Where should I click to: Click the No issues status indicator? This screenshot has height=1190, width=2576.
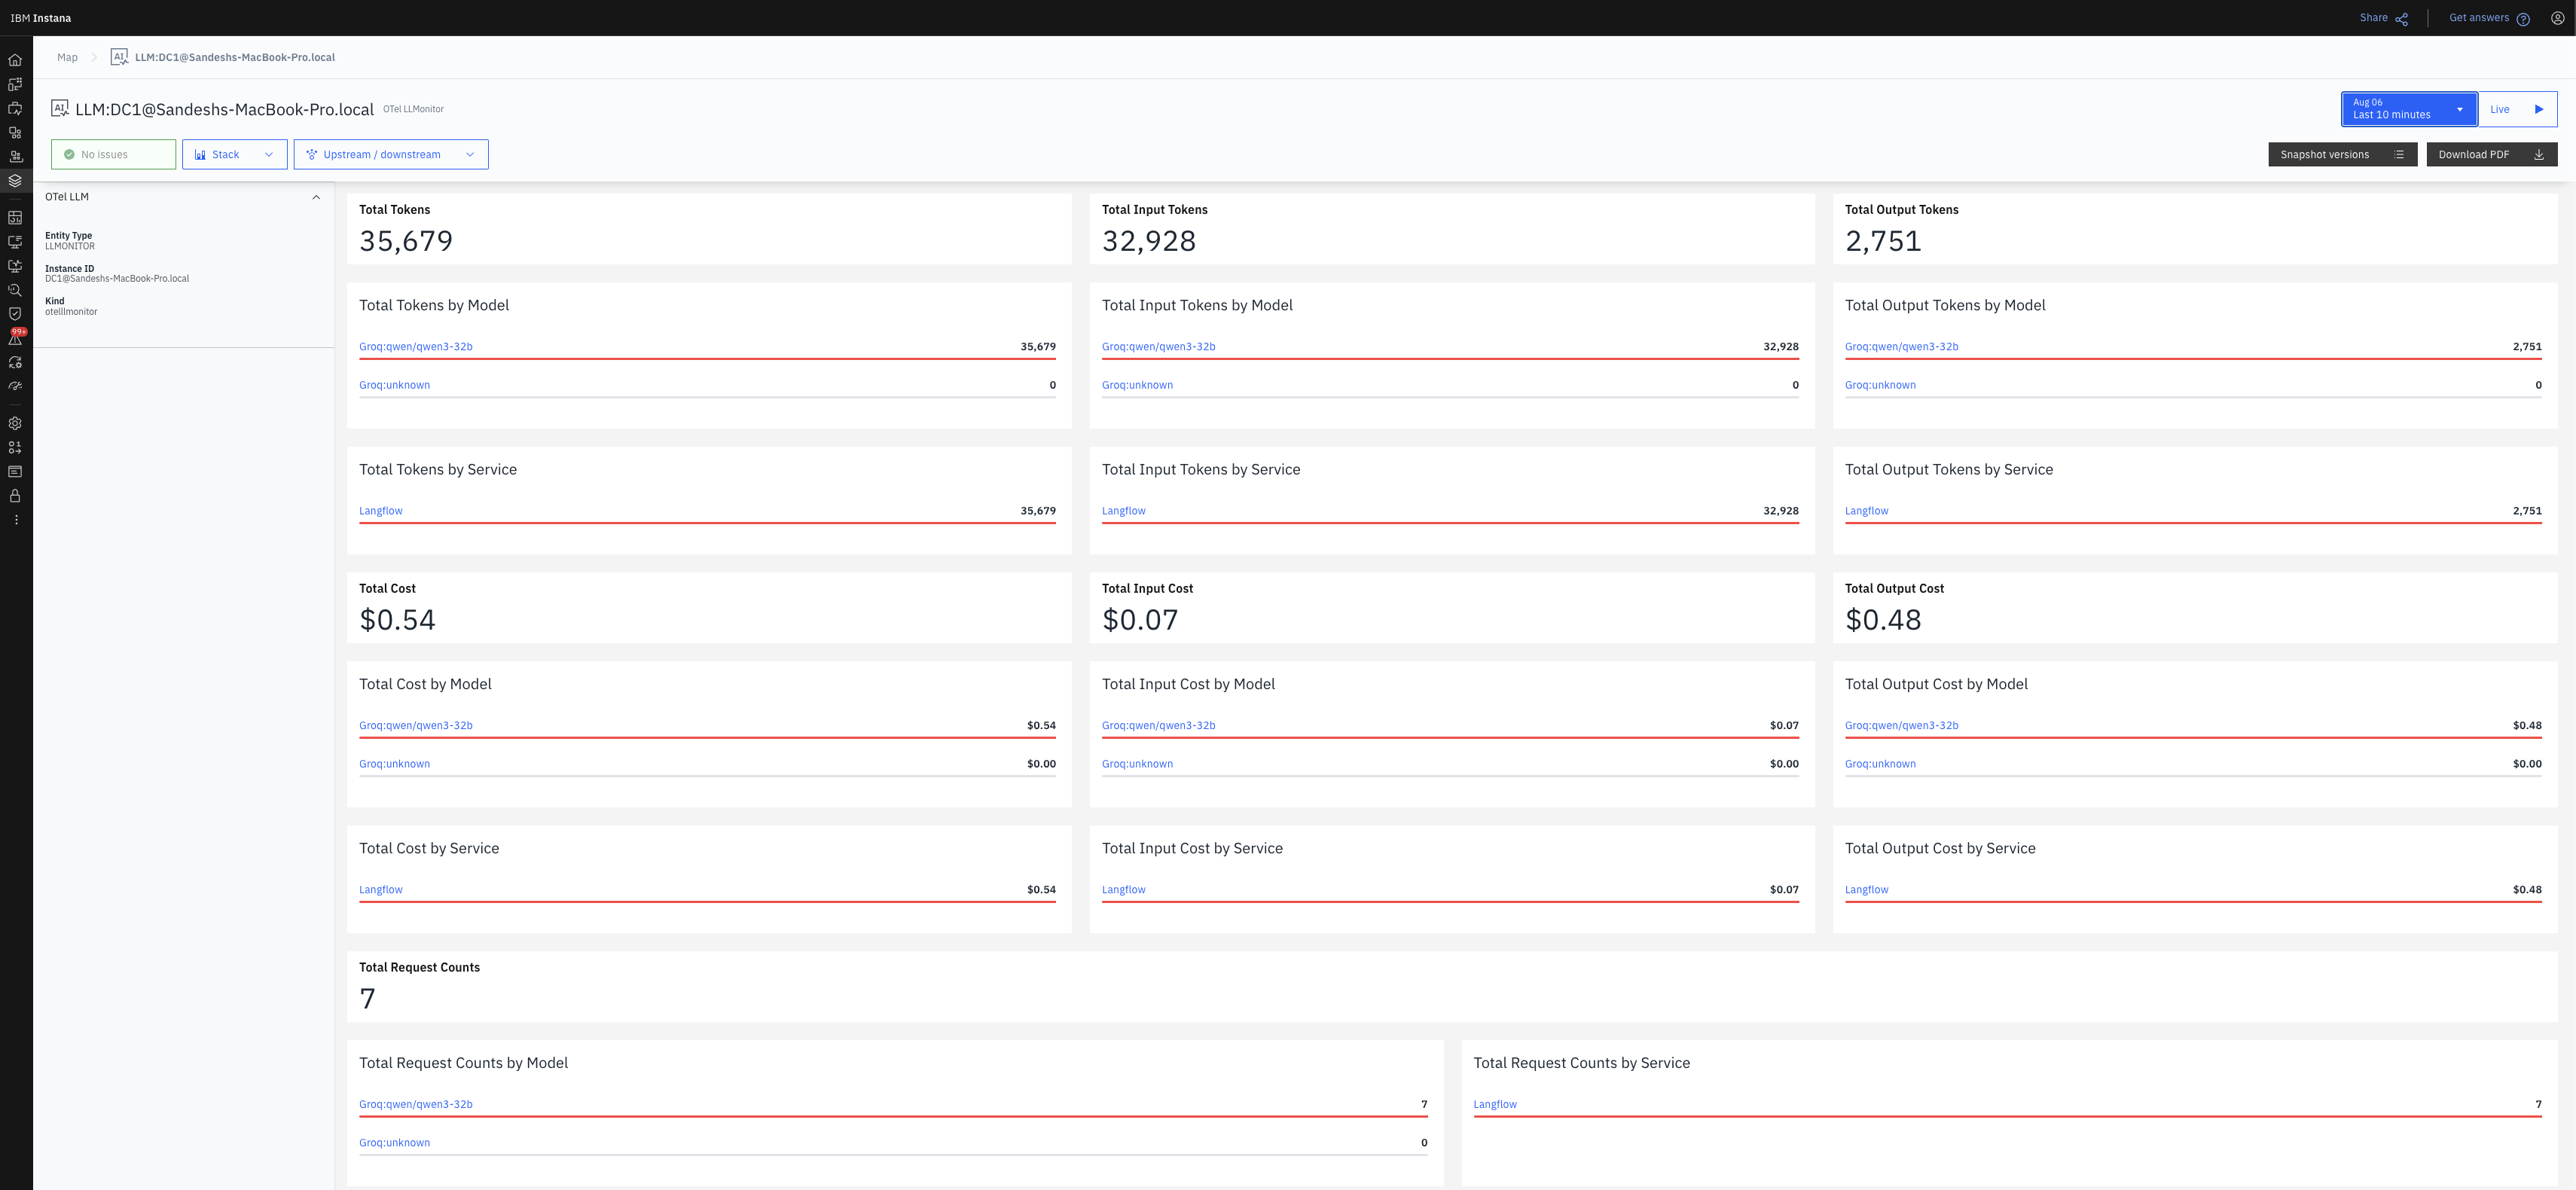(113, 154)
